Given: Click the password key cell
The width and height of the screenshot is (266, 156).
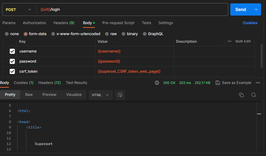Looking at the screenshot, I should coord(56,61).
